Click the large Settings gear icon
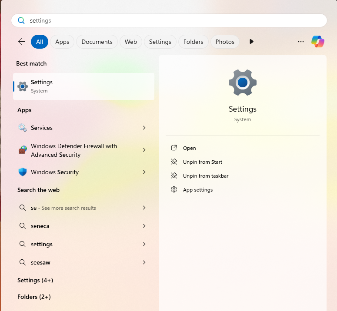The width and height of the screenshot is (337, 311). [242, 83]
